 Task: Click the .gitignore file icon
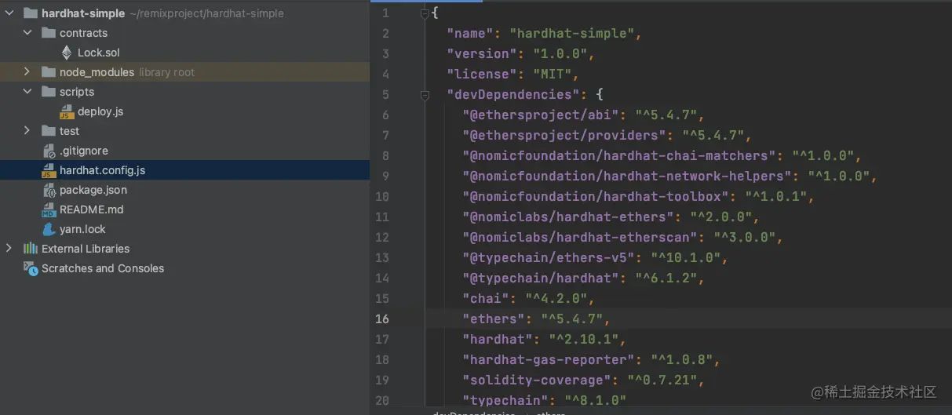coord(49,151)
